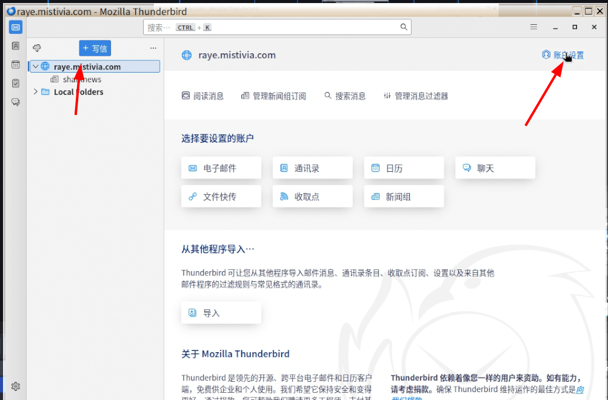The image size is (608, 400).
Task: Open the Calendar space icon
Action: (16, 65)
